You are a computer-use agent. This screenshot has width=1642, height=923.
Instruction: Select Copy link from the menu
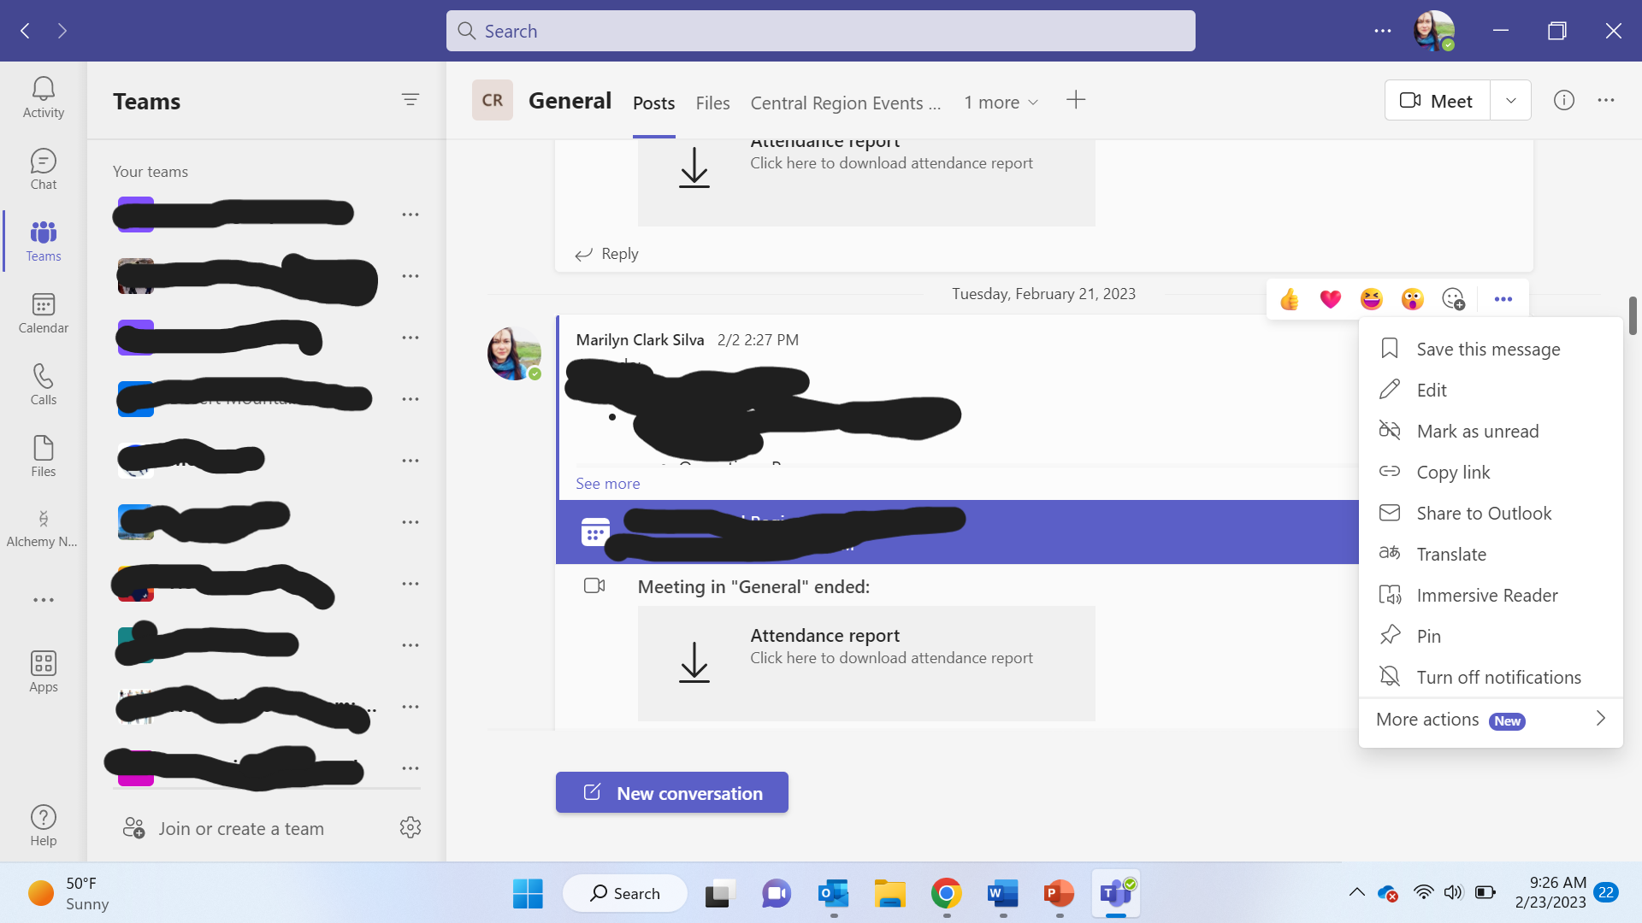[1452, 472]
